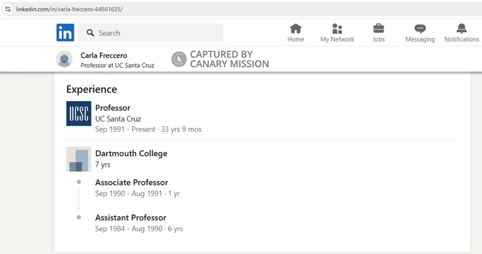Click the LinkedIn logo icon

pyautogui.click(x=65, y=33)
